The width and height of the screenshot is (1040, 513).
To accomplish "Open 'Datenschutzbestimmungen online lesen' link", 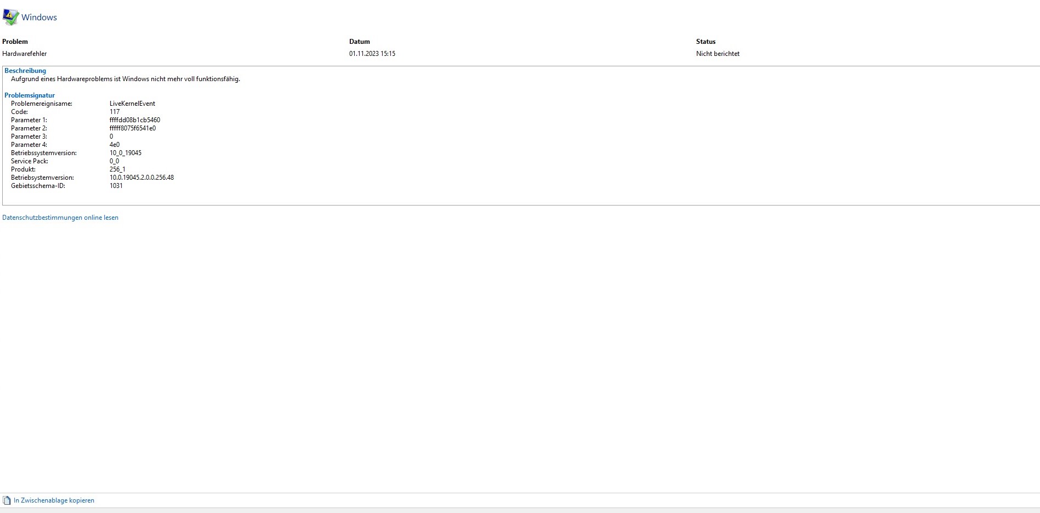I will [60, 218].
